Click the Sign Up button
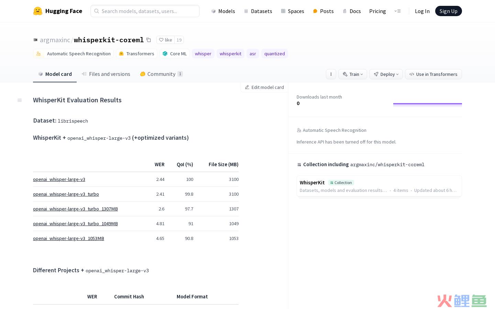Viewport: 495px width, 309px height. (448, 11)
